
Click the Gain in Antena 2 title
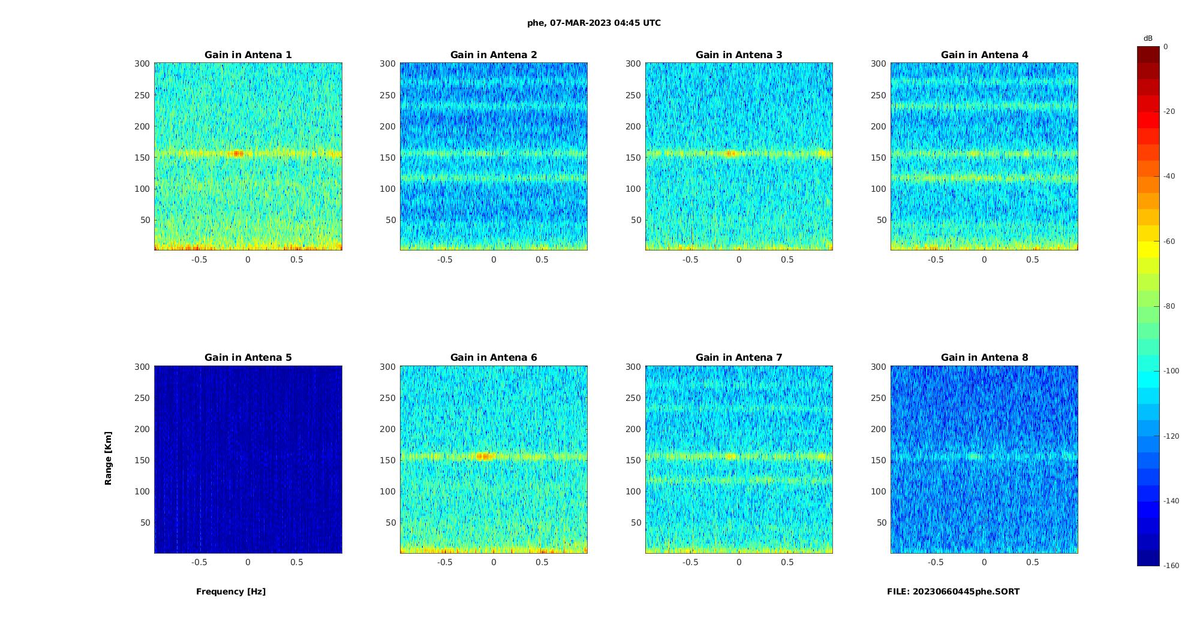(x=494, y=55)
